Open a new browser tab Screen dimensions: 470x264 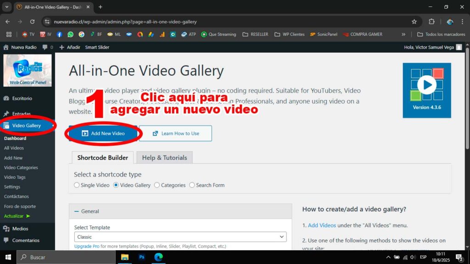pos(101,7)
